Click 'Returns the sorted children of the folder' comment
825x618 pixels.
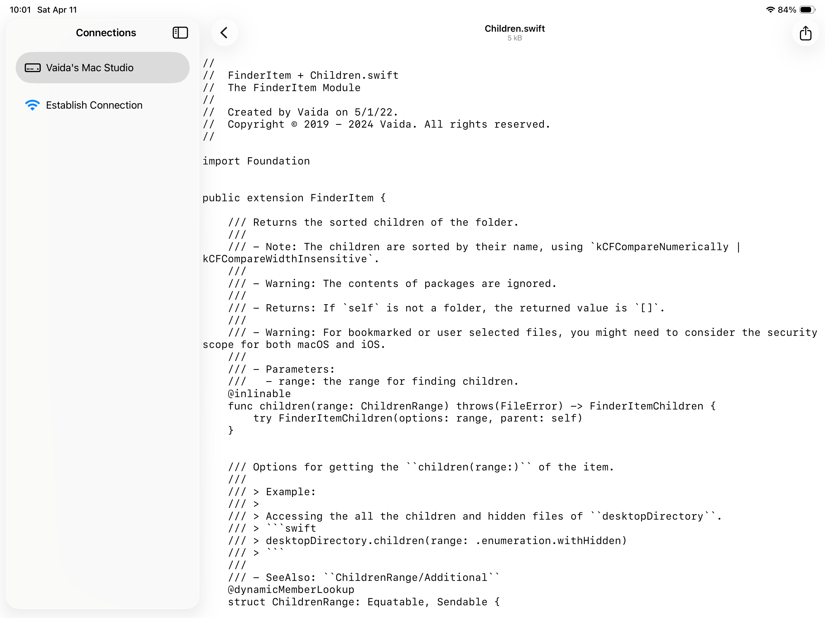tap(373, 222)
